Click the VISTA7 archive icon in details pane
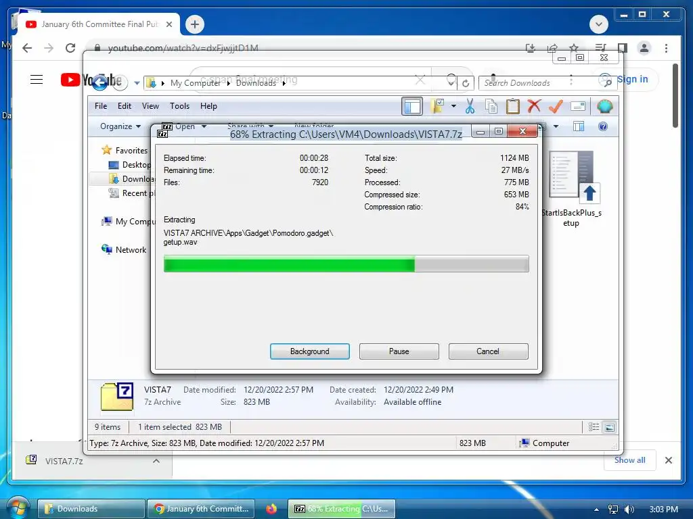This screenshot has width=693, height=519. 116,397
